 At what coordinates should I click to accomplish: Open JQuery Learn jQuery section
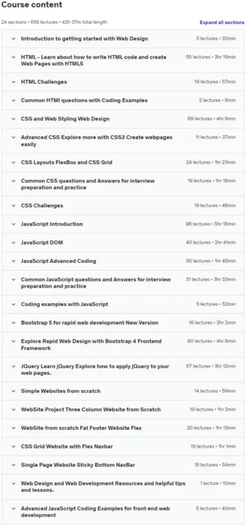pyautogui.click(x=123, y=369)
